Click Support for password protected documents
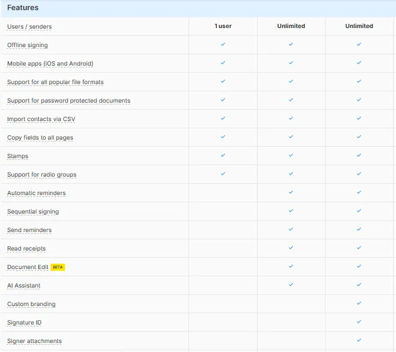Viewport: 396px width, 352px height. (69, 100)
